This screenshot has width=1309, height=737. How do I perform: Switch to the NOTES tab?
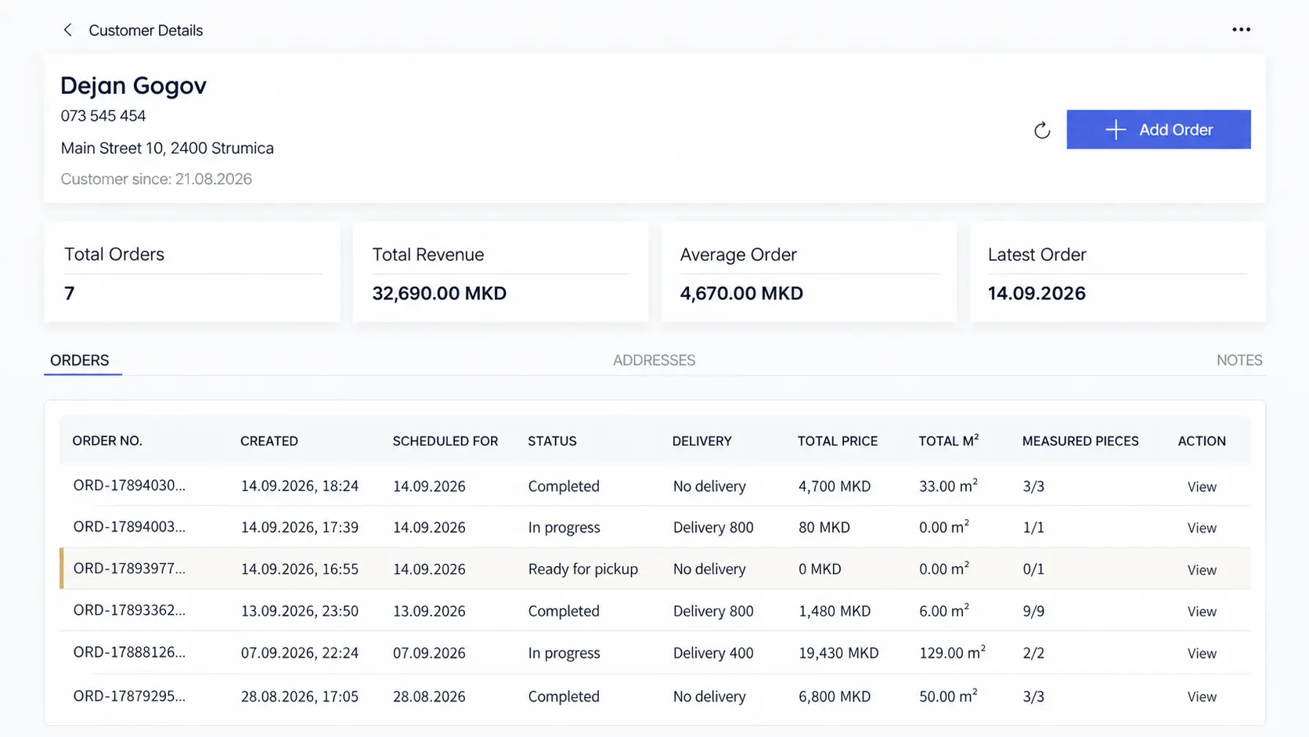pos(1239,360)
